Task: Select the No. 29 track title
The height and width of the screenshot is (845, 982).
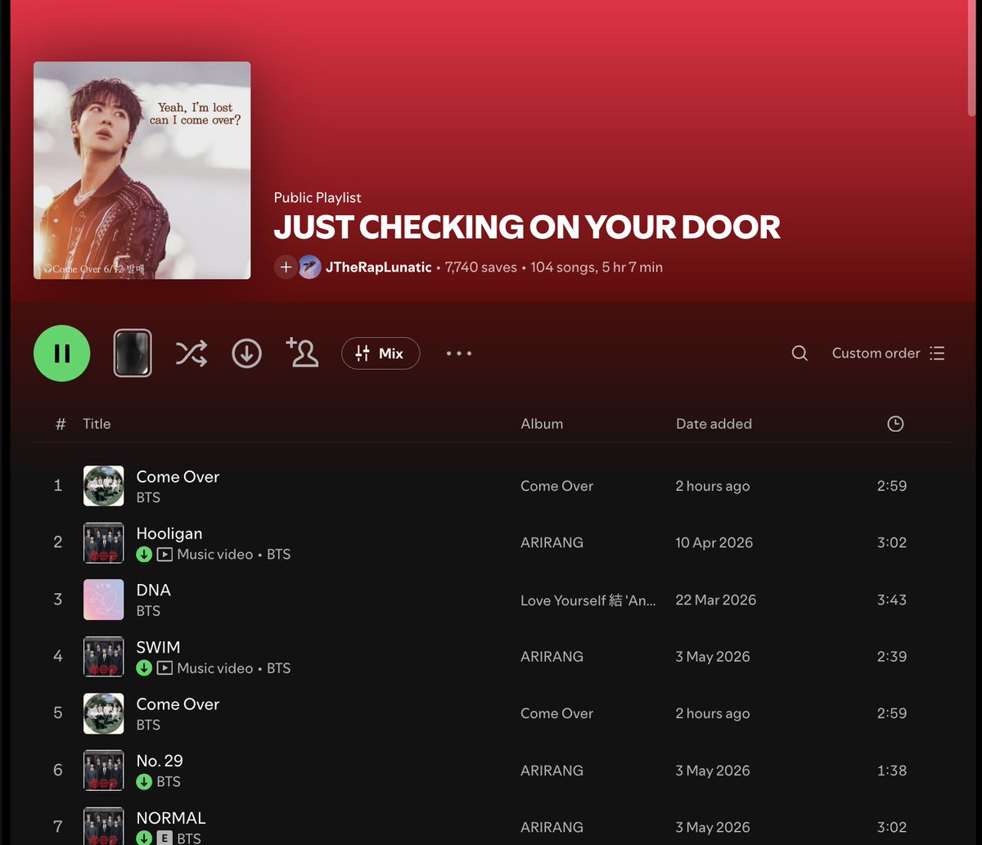Action: (x=160, y=761)
